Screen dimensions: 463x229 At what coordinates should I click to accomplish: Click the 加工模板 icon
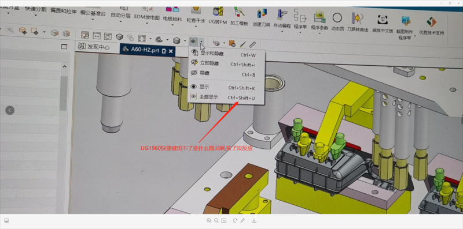[x=239, y=13]
